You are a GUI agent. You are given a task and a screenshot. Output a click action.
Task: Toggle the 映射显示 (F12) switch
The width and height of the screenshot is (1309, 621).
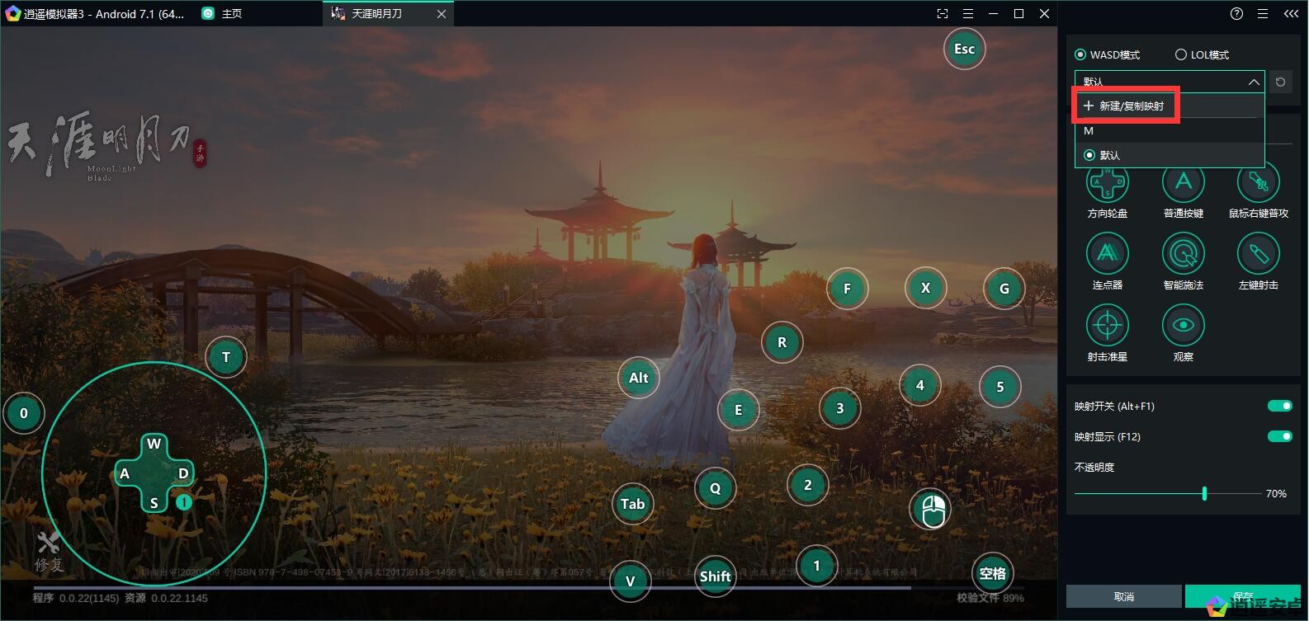(x=1279, y=436)
